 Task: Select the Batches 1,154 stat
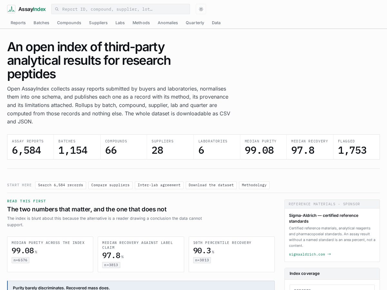tap(77, 147)
